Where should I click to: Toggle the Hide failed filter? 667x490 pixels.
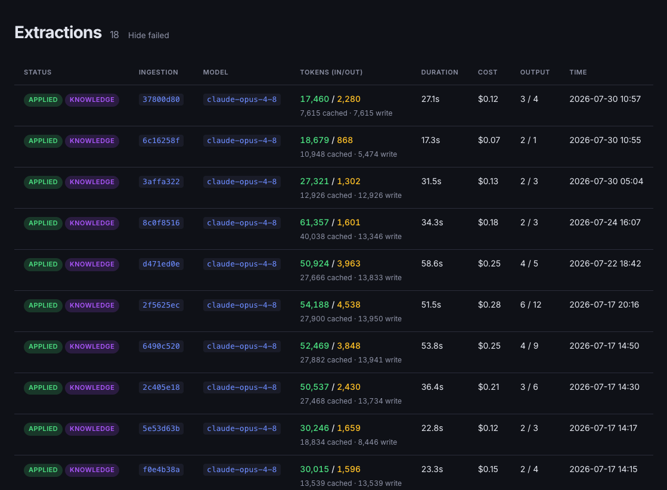148,35
